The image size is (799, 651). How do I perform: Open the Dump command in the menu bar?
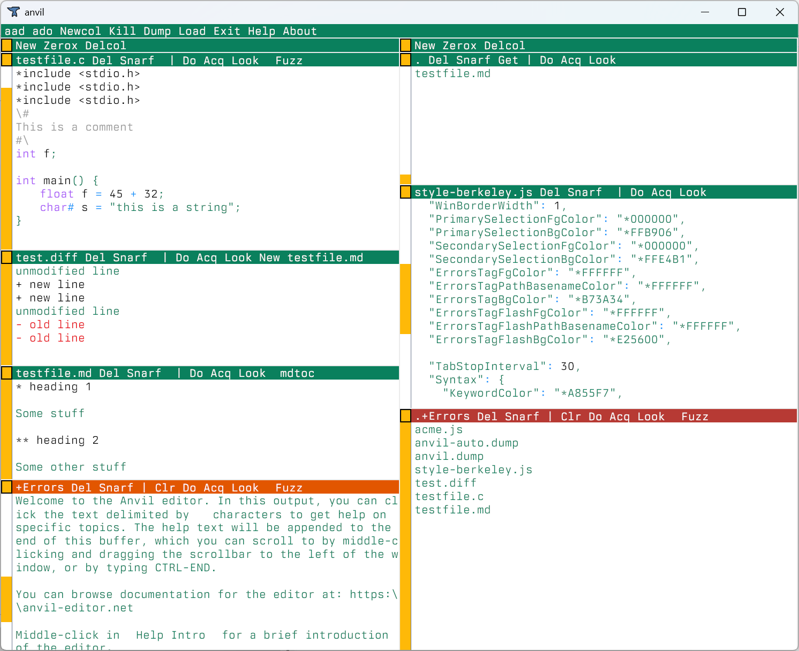(156, 31)
